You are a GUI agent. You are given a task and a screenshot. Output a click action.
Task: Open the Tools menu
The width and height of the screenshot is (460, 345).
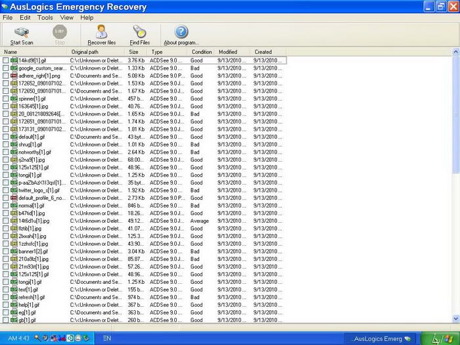click(x=45, y=18)
